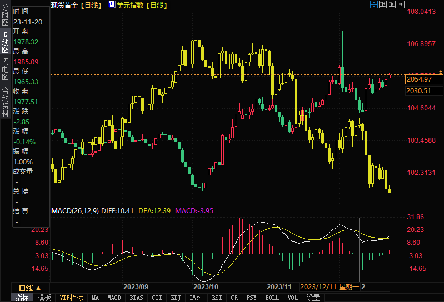The image size is (444, 302).
Task: Click the rightmost chart export arrow icon
Action: [x=400, y=5]
